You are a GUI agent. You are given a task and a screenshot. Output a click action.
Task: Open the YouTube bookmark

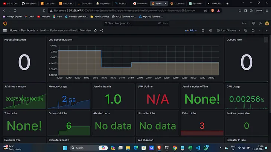coord(43,17)
